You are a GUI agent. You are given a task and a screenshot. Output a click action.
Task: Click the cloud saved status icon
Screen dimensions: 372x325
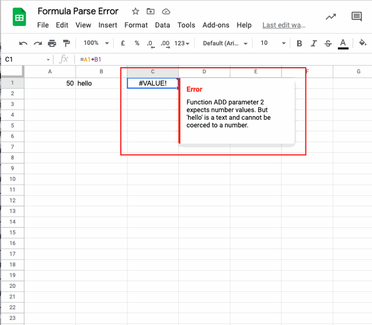click(166, 11)
